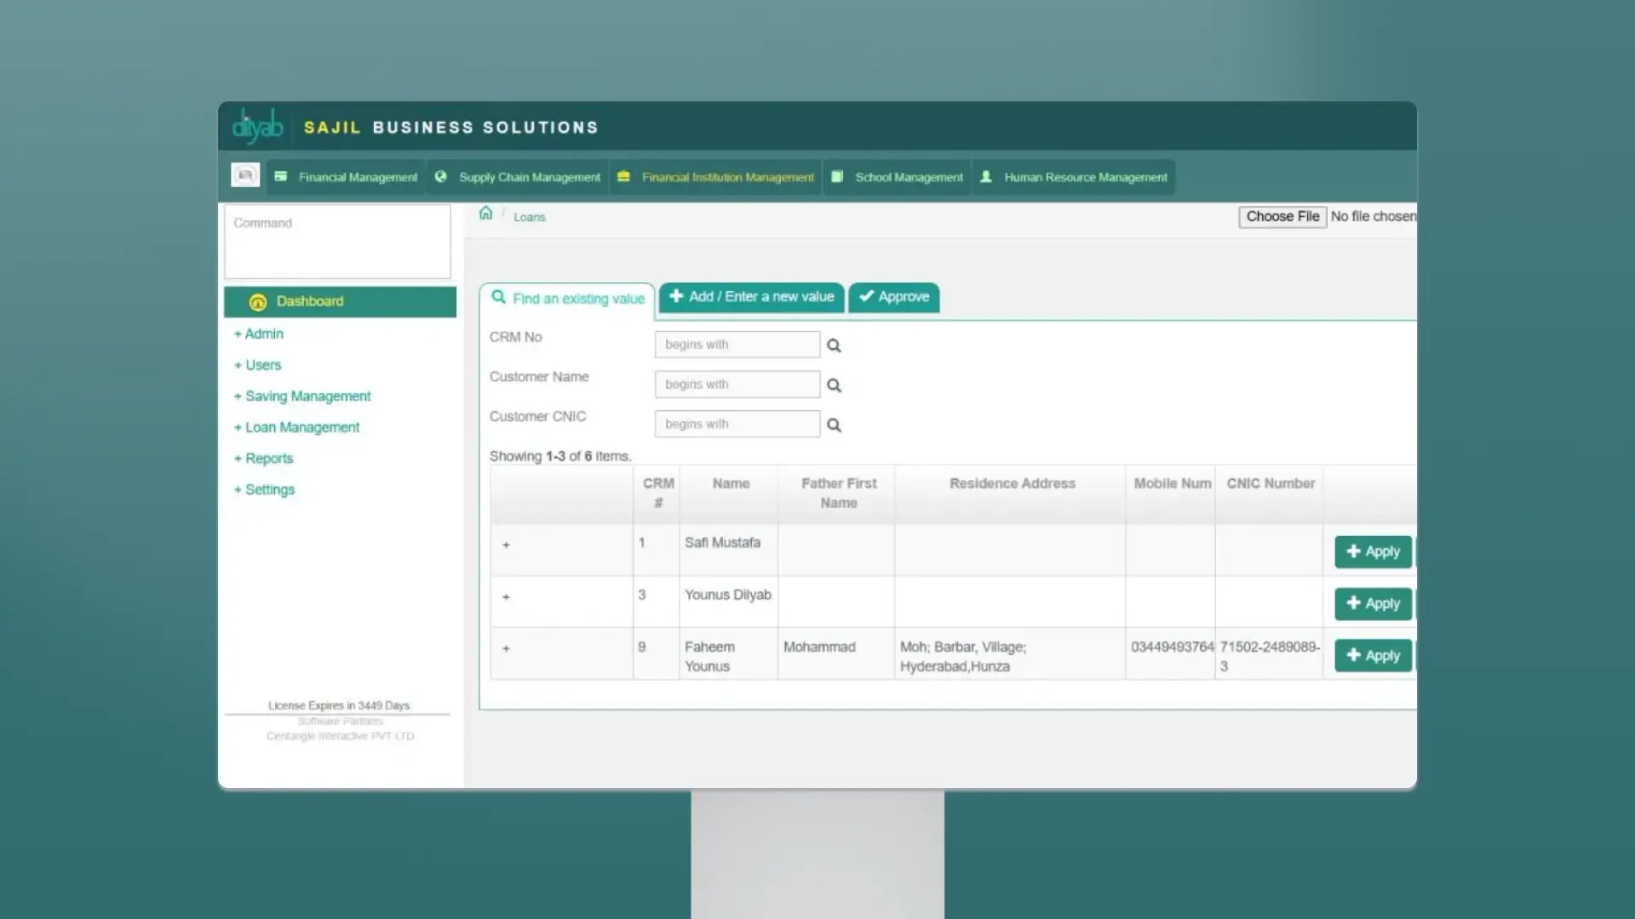Click the Choose File button
The width and height of the screenshot is (1635, 919).
click(1282, 216)
